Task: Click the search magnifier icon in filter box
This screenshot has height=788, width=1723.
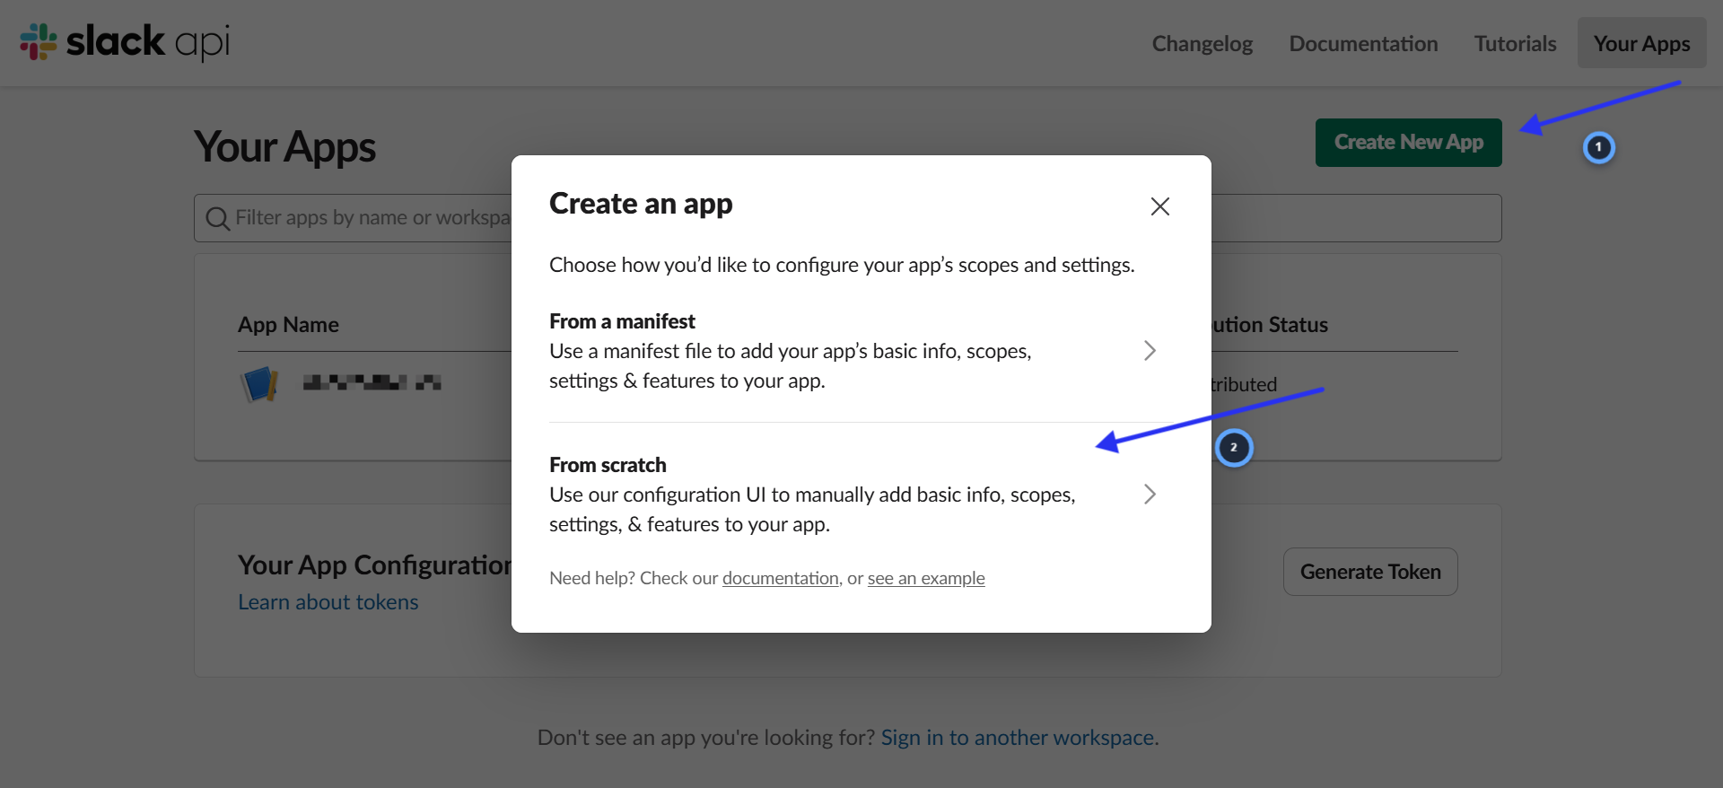Action: (x=217, y=218)
